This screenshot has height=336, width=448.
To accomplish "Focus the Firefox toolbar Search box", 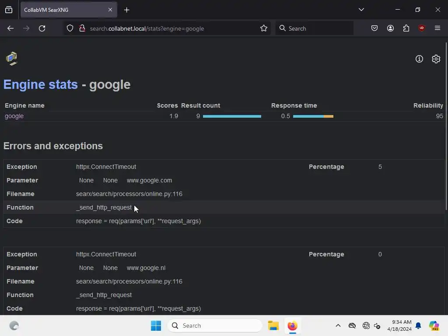I will coord(314,28).
